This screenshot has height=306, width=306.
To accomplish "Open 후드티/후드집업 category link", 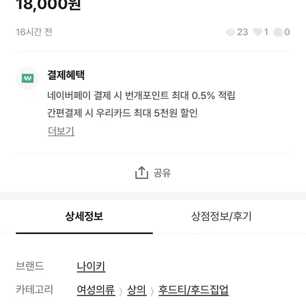I will click(x=194, y=290).
